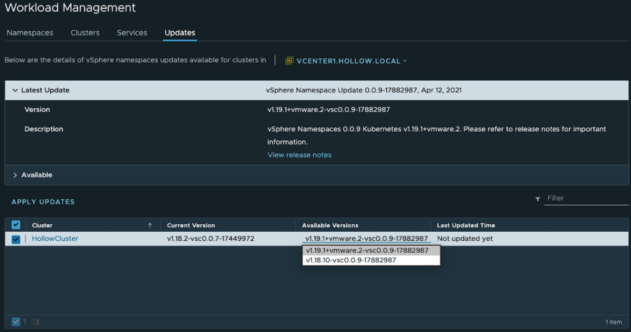Viewport: 631px width, 332px height.
Task: Click the Apply Updates button
Action: pyautogui.click(x=43, y=202)
